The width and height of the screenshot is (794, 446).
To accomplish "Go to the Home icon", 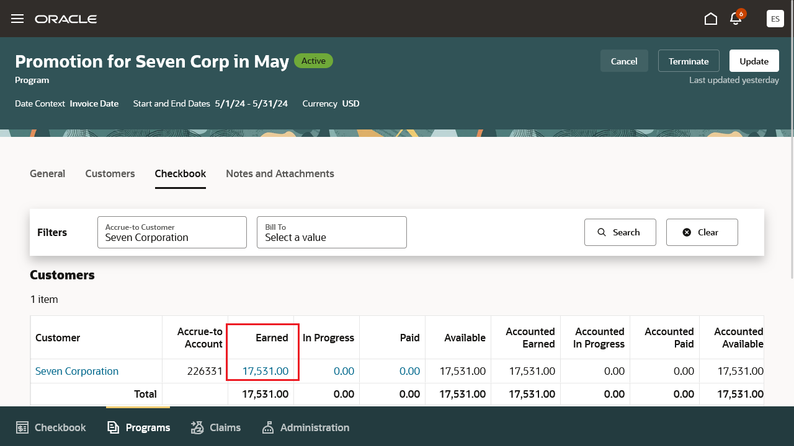I will (711, 19).
